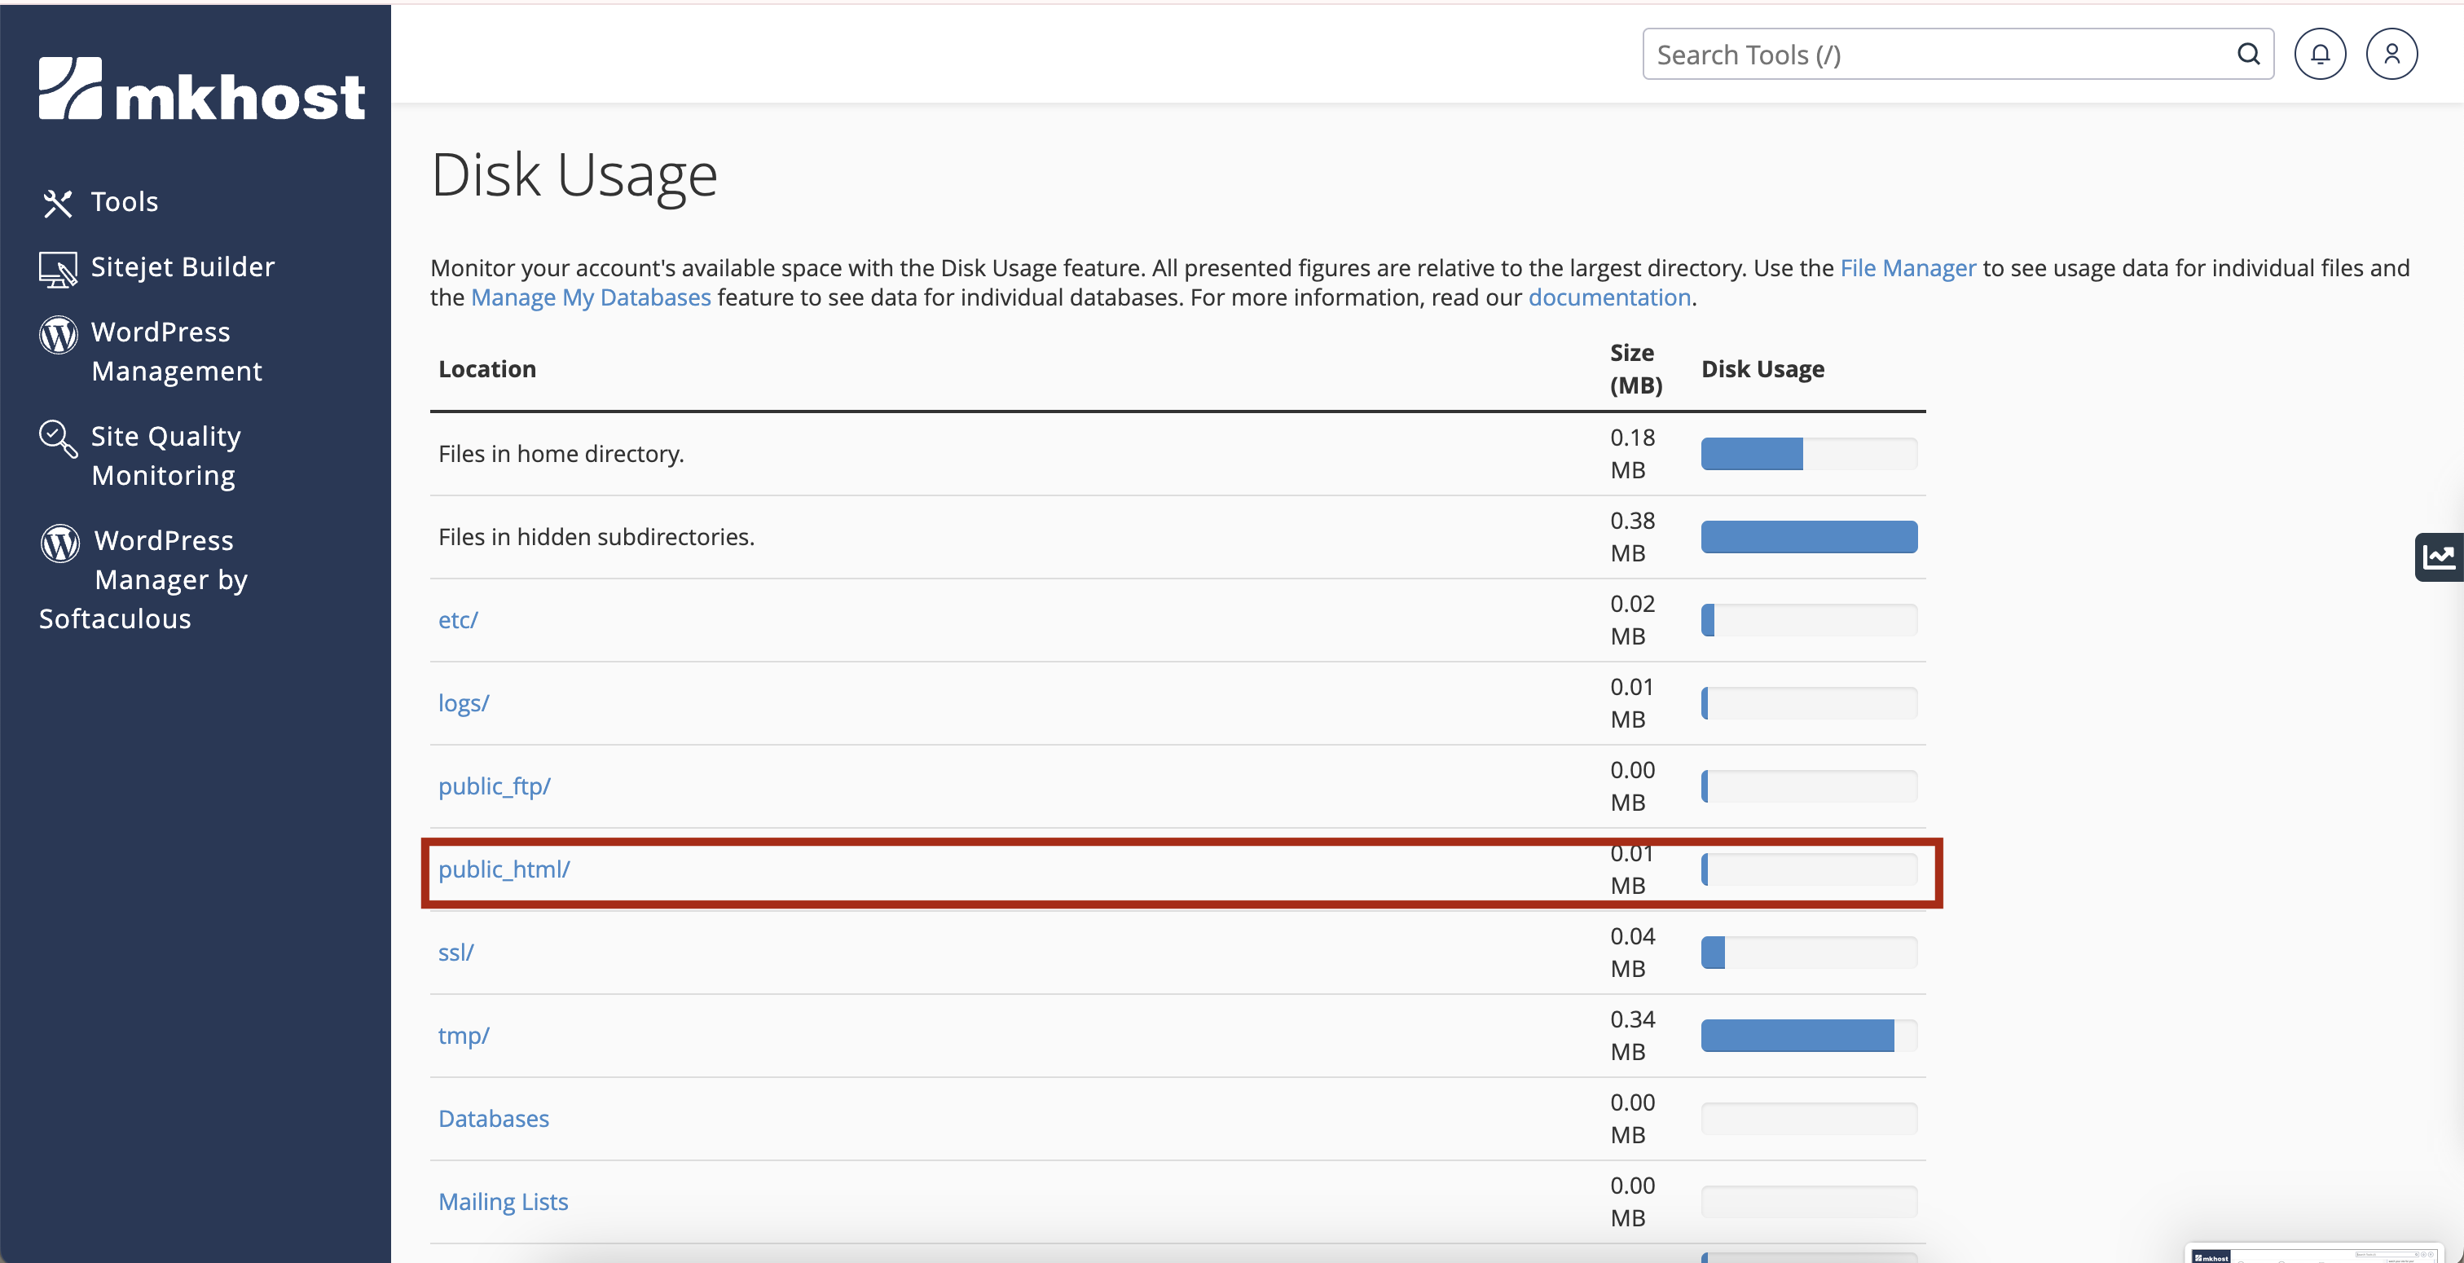Open the public_html/ directory link
The width and height of the screenshot is (2464, 1263).
point(504,869)
